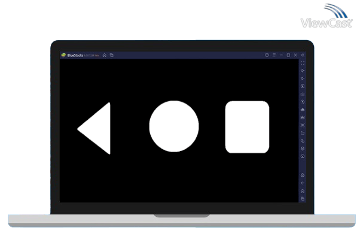Click the circular clock-arrow icon in sidebar
The image size is (360, 248).
303,156
